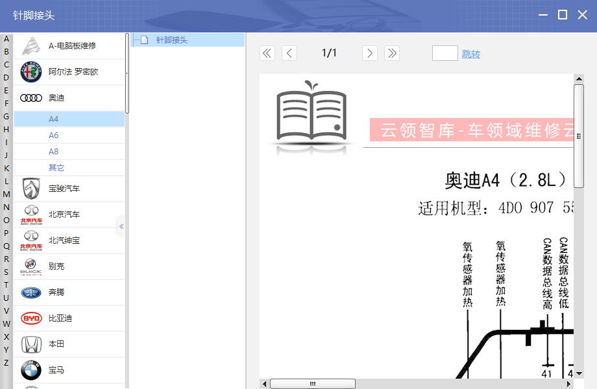Jump to letter B in index

coord(6,52)
